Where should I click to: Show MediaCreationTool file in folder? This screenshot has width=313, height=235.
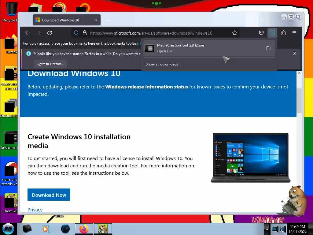[x=269, y=48]
